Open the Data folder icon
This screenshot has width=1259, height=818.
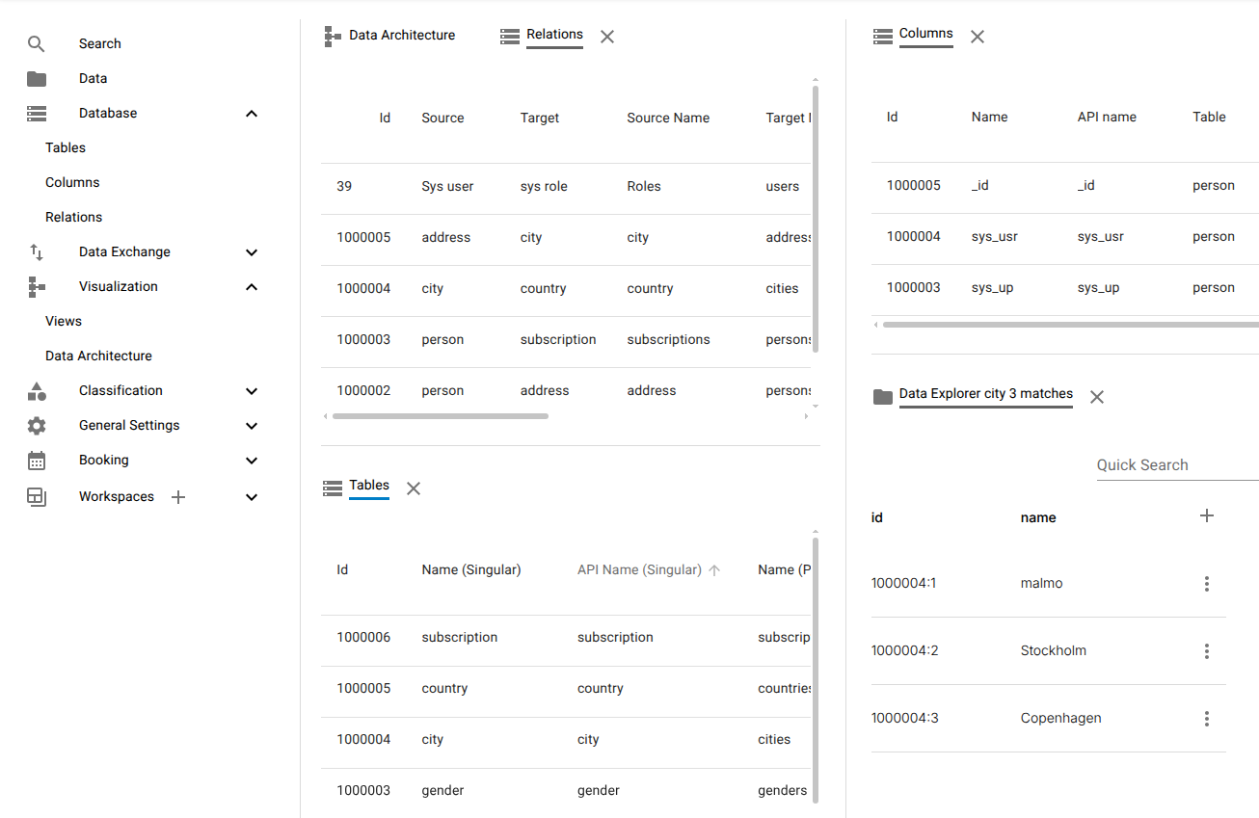point(36,78)
